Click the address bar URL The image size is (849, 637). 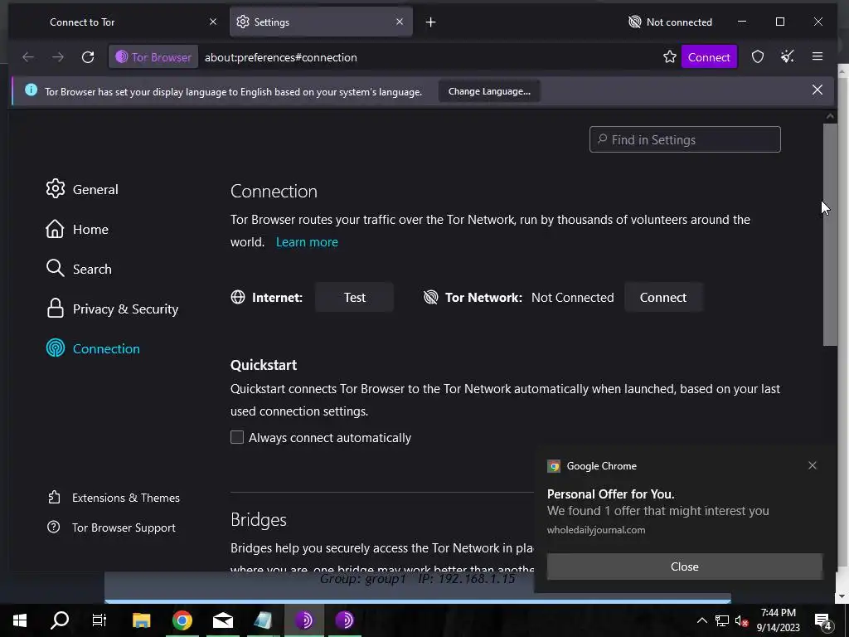point(280,57)
